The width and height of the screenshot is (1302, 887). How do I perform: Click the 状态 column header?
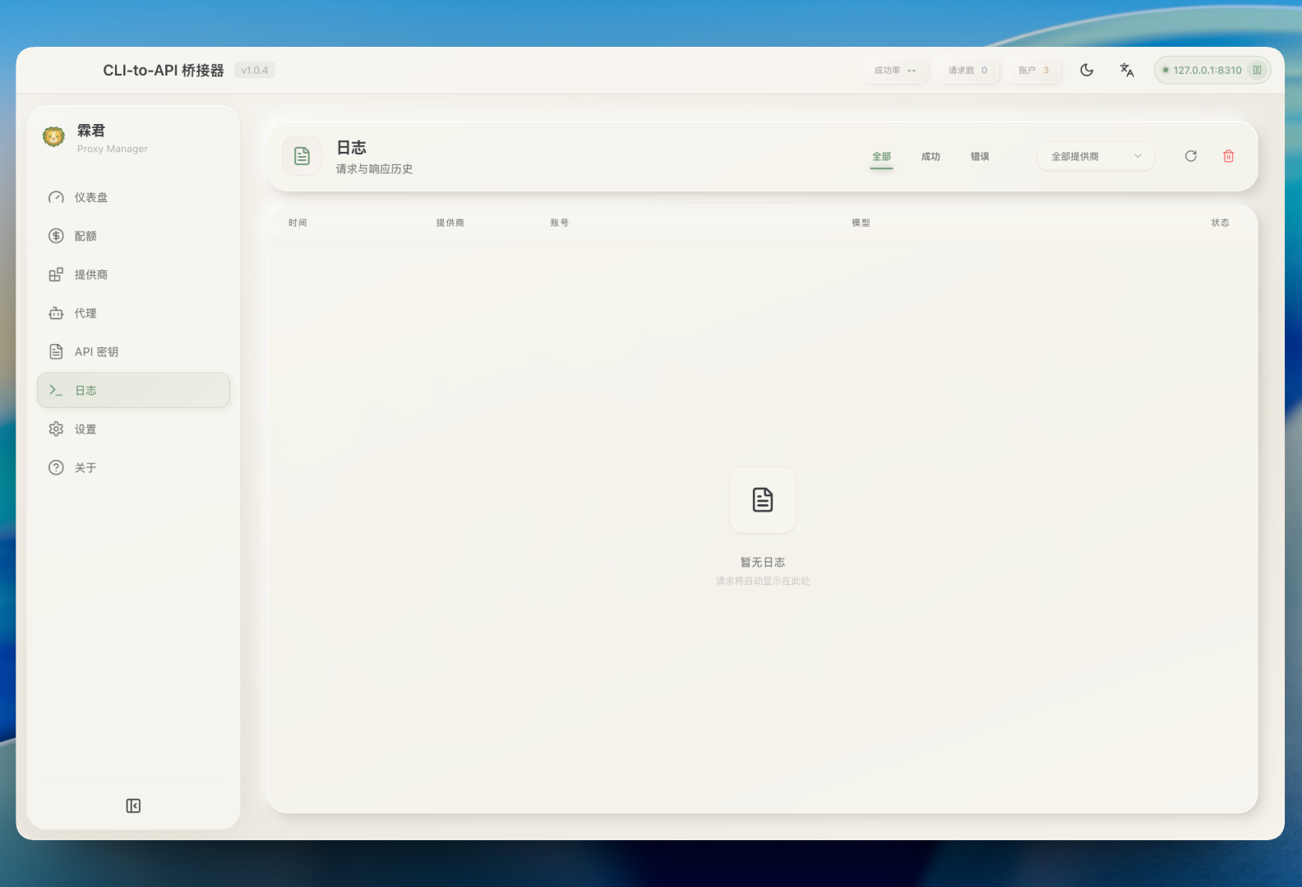[1221, 223]
